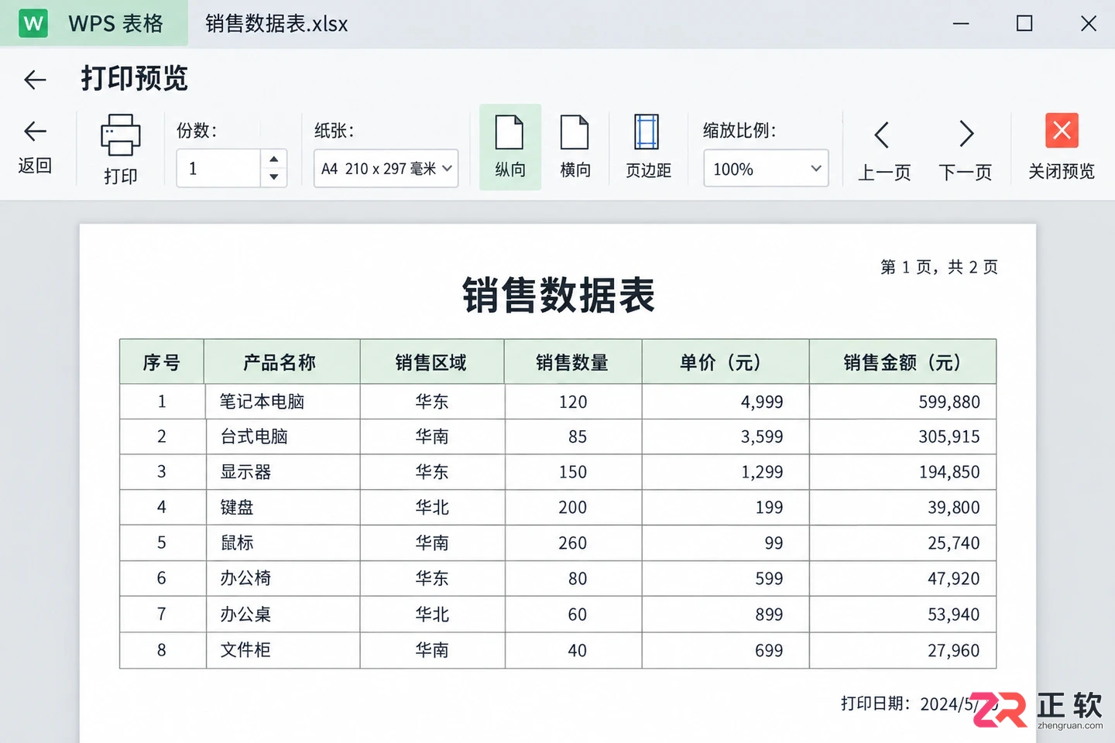Image resolution: width=1115 pixels, height=743 pixels.
Task: Click the 销售数量 column header
Action: [x=573, y=361]
